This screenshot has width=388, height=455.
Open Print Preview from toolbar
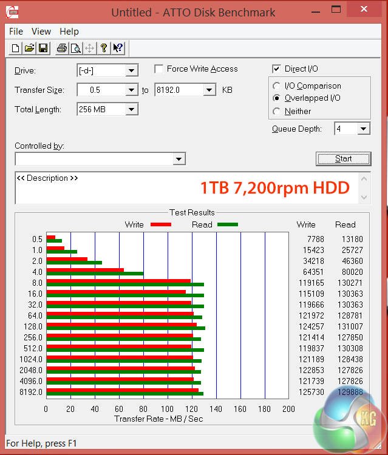[x=75, y=48]
